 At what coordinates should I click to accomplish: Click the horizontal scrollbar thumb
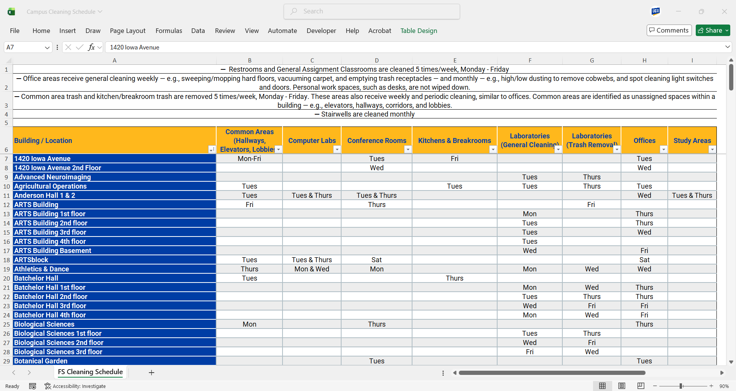pos(552,373)
